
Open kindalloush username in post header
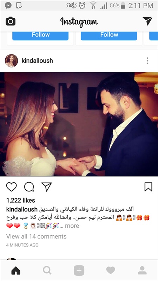(x=37, y=60)
